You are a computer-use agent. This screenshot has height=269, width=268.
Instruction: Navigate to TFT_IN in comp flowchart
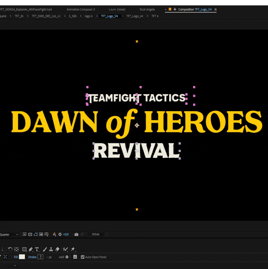click(19, 16)
